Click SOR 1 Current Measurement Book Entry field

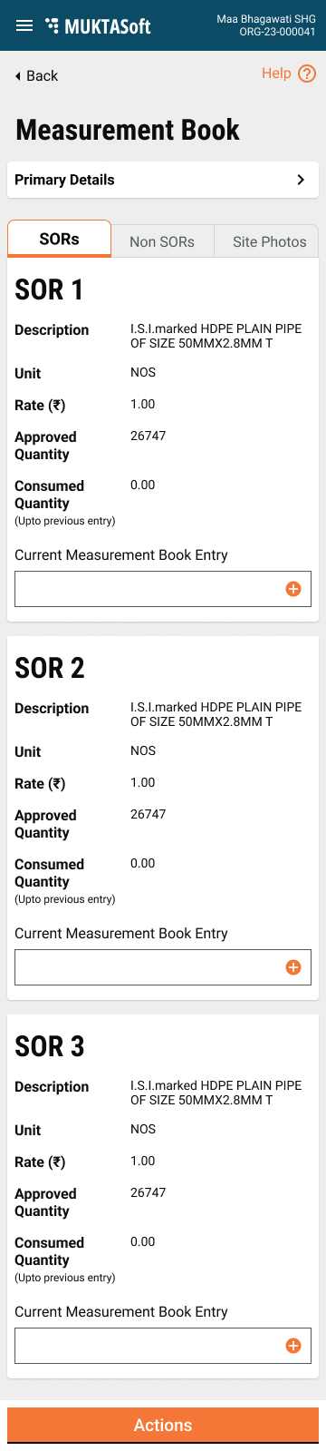pyautogui.click(x=163, y=589)
